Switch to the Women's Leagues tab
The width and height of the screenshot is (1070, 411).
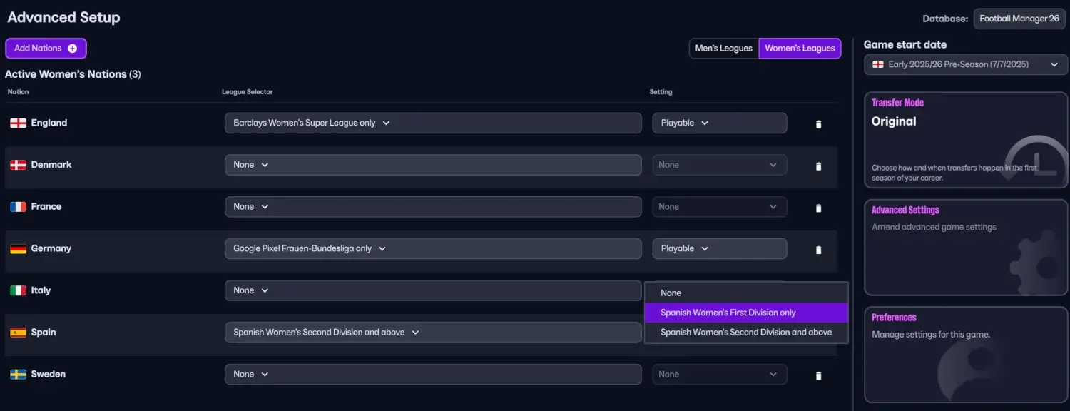(800, 49)
